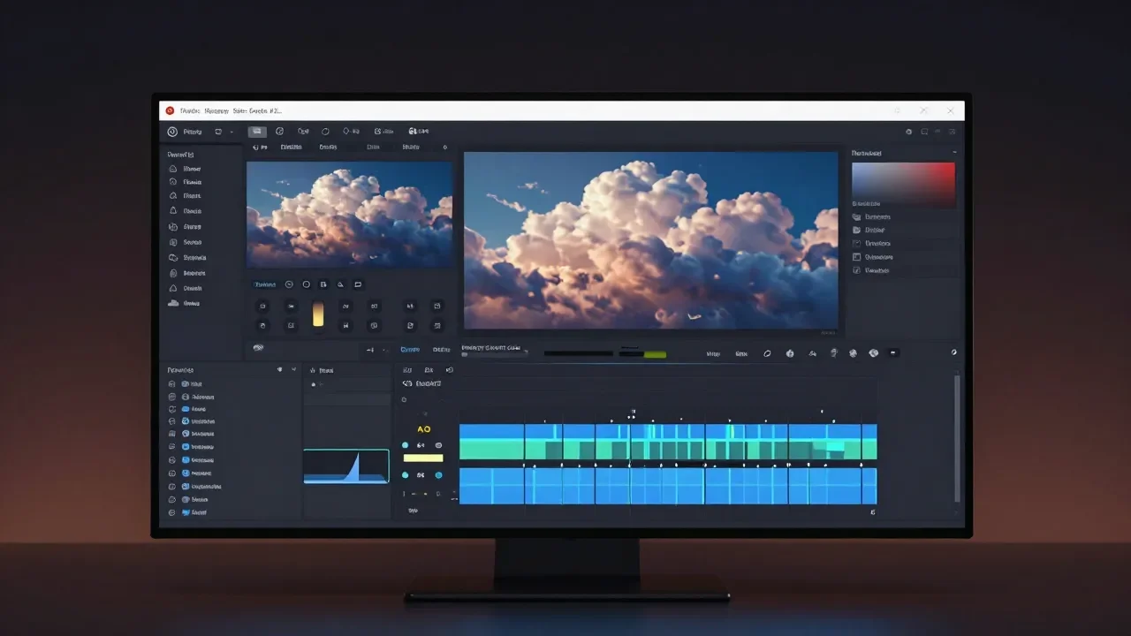Screen dimensions: 1131x636
Task: Click the rectangle icon below the small preview
Action: pyautogui.click(x=358, y=284)
